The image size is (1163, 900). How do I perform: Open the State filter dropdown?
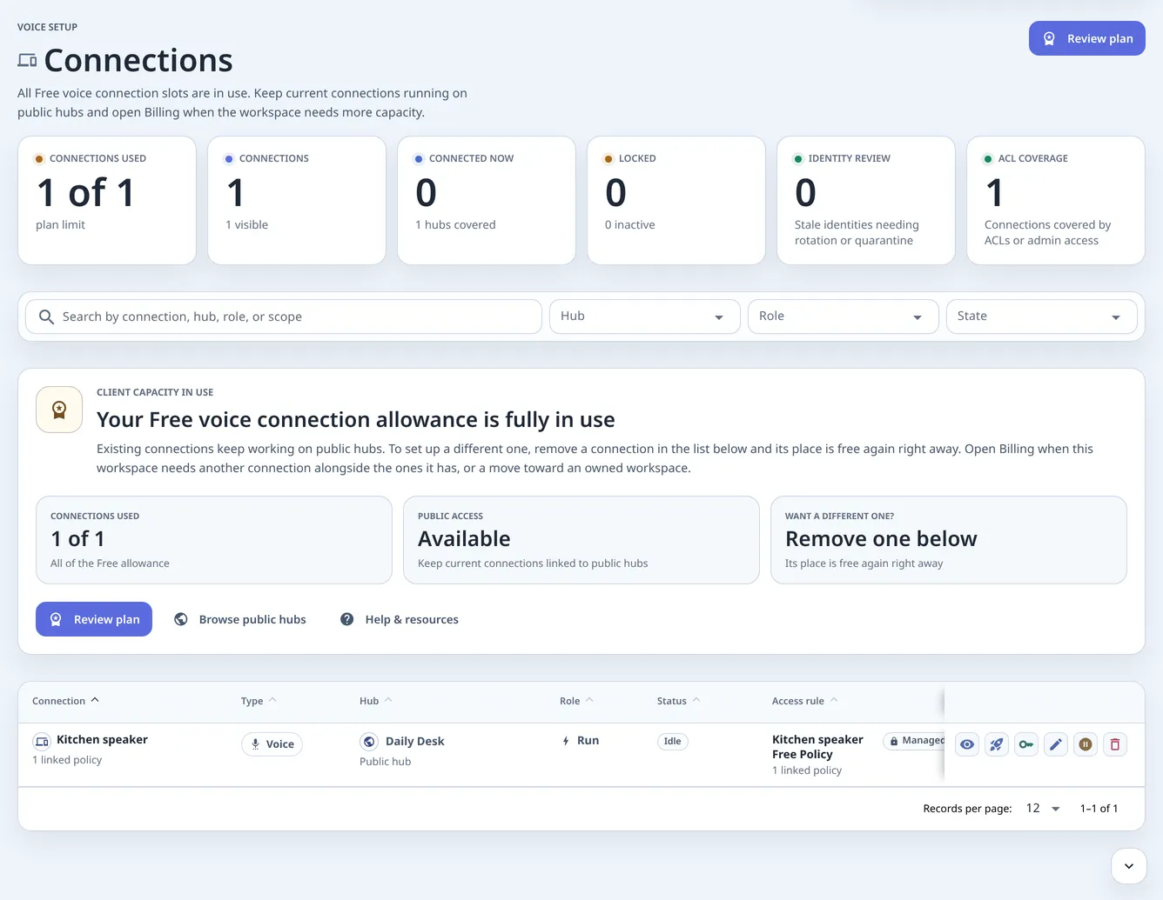pos(1042,317)
